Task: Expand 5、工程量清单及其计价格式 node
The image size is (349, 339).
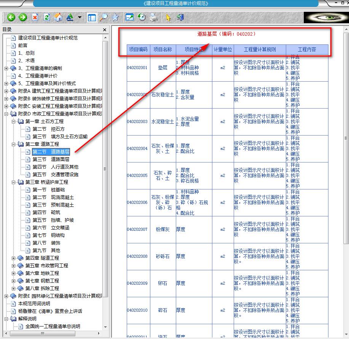Action: click(6, 84)
